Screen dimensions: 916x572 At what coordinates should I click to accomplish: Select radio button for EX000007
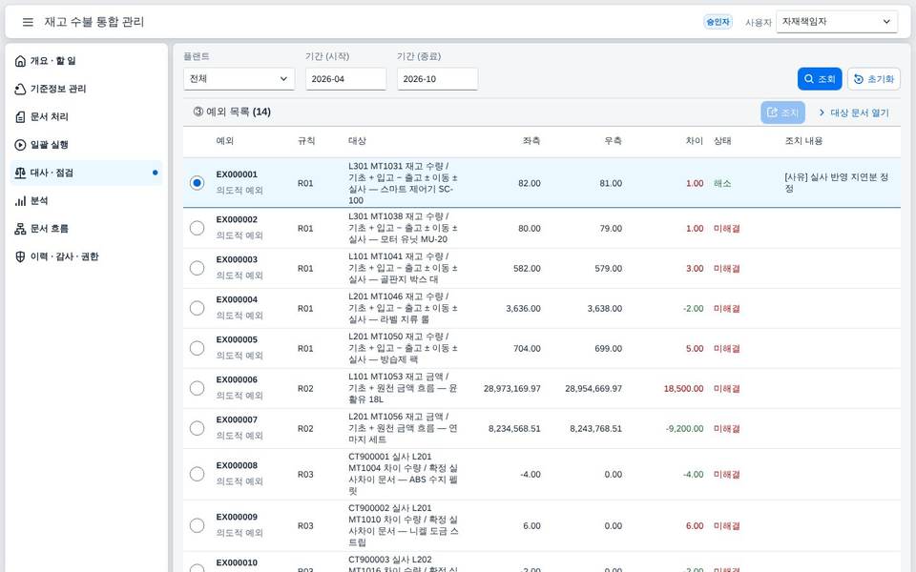click(x=197, y=428)
